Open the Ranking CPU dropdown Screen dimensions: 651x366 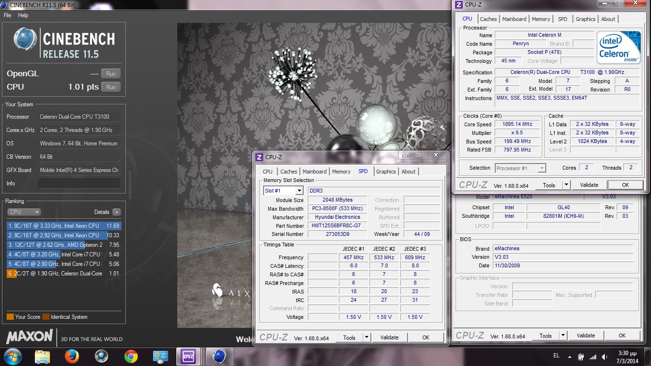(x=24, y=212)
